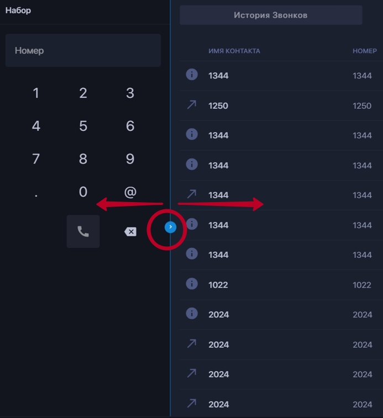
Task: Click the blue panel expand chevron
Action: click(x=171, y=227)
